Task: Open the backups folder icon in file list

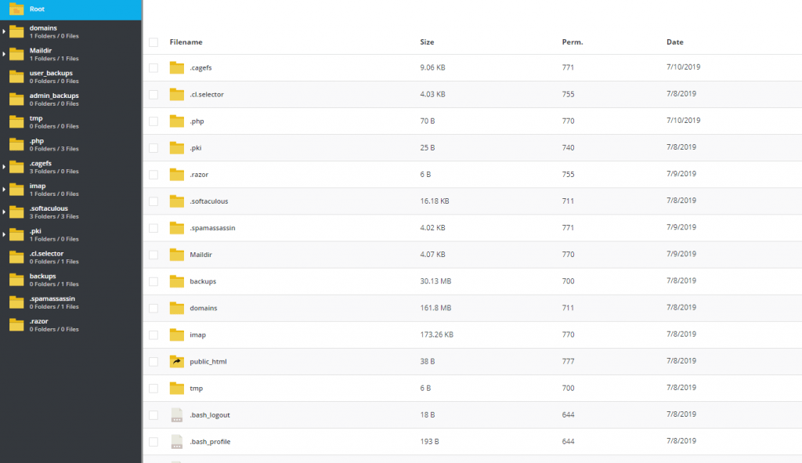Action: point(177,280)
